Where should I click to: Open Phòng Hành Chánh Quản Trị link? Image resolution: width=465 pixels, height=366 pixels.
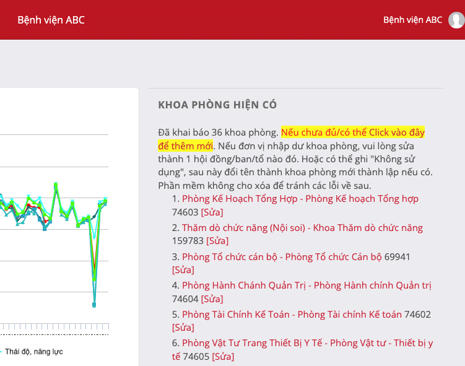tap(306, 285)
